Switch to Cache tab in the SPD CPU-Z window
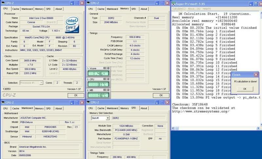This screenshot has width=262, height=159. click(101, 108)
